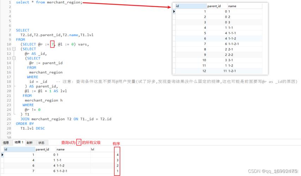Viewport: 301px width, 176px height.
Task: Click the parent_id header in the result grid
Action: tap(46, 149)
